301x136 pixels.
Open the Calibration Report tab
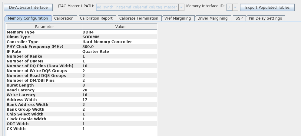click(x=96, y=18)
